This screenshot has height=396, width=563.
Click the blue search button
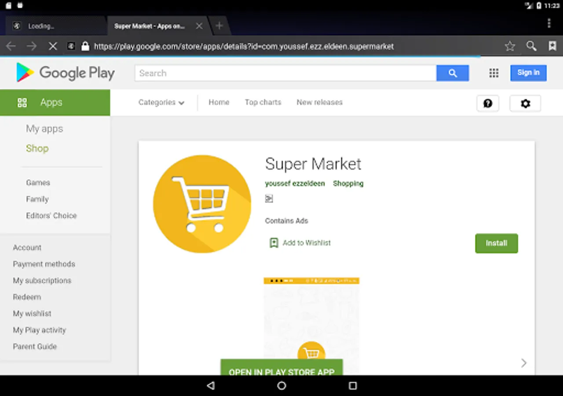[x=453, y=73]
